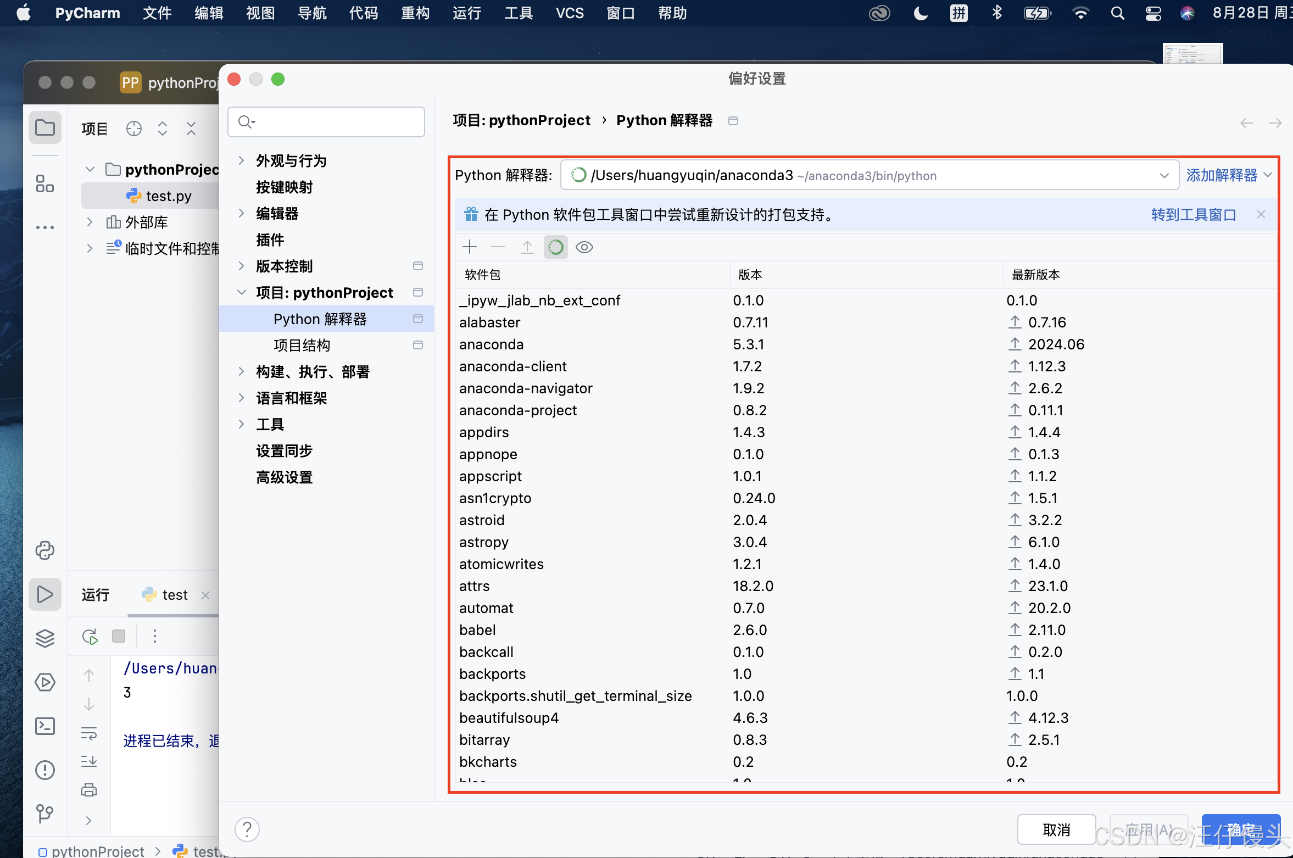Select 高级设置 in settings tree
Image resolution: width=1293 pixels, height=858 pixels.
coord(285,477)
